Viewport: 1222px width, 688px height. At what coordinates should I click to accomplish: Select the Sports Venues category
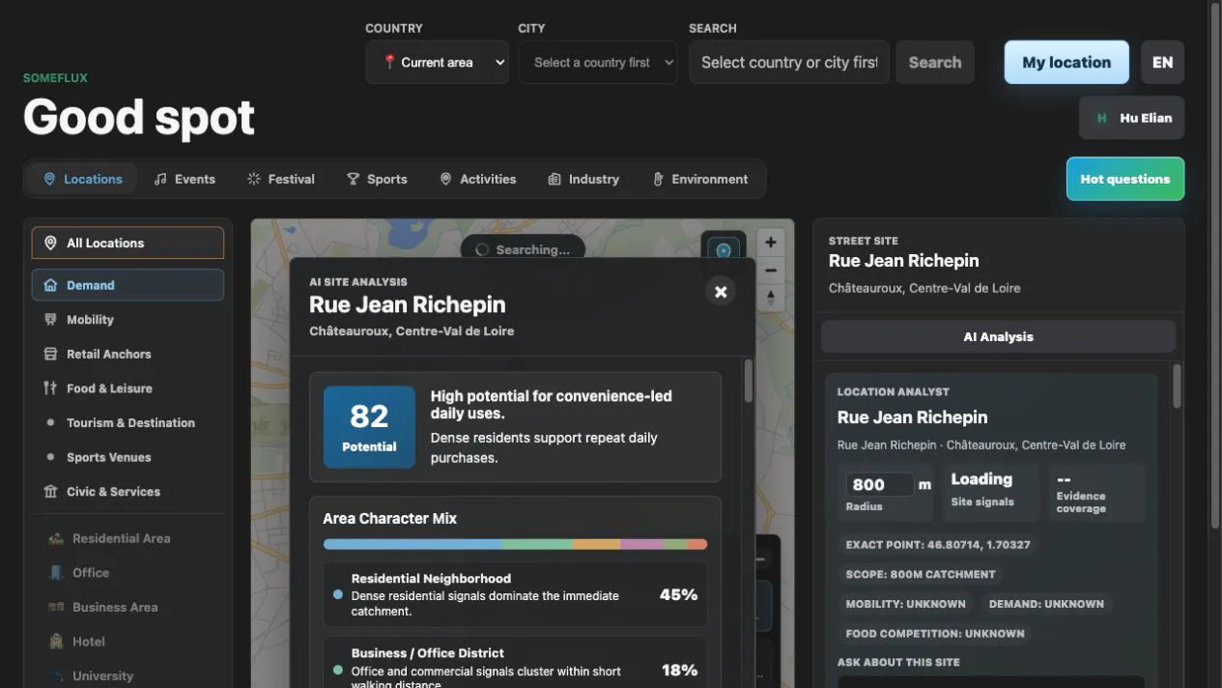pyautogui.click(x=128, y=457)
